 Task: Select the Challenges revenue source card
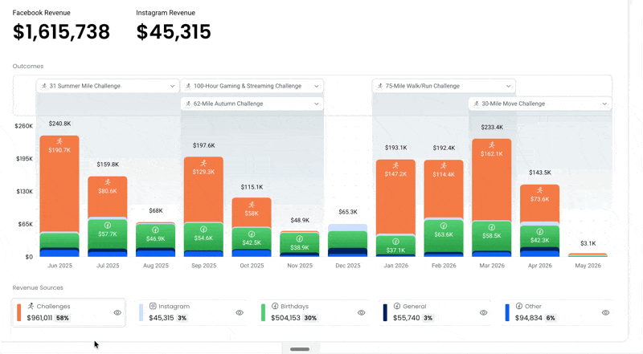click(68, 312)
